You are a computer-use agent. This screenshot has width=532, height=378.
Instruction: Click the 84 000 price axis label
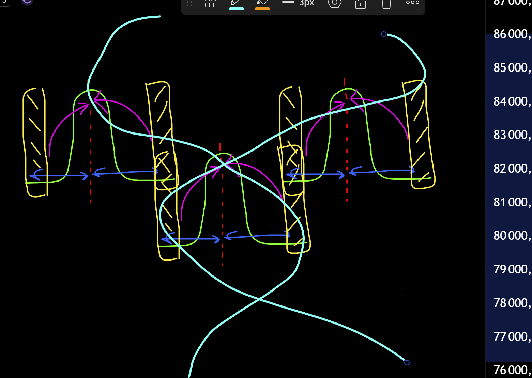tap(511, 101)
